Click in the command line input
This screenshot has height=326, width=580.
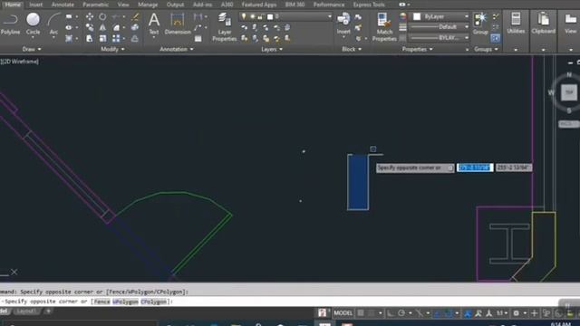290,302
